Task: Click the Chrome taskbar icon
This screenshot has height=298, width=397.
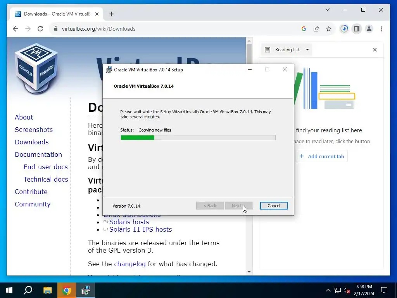Action: [67, 290]
